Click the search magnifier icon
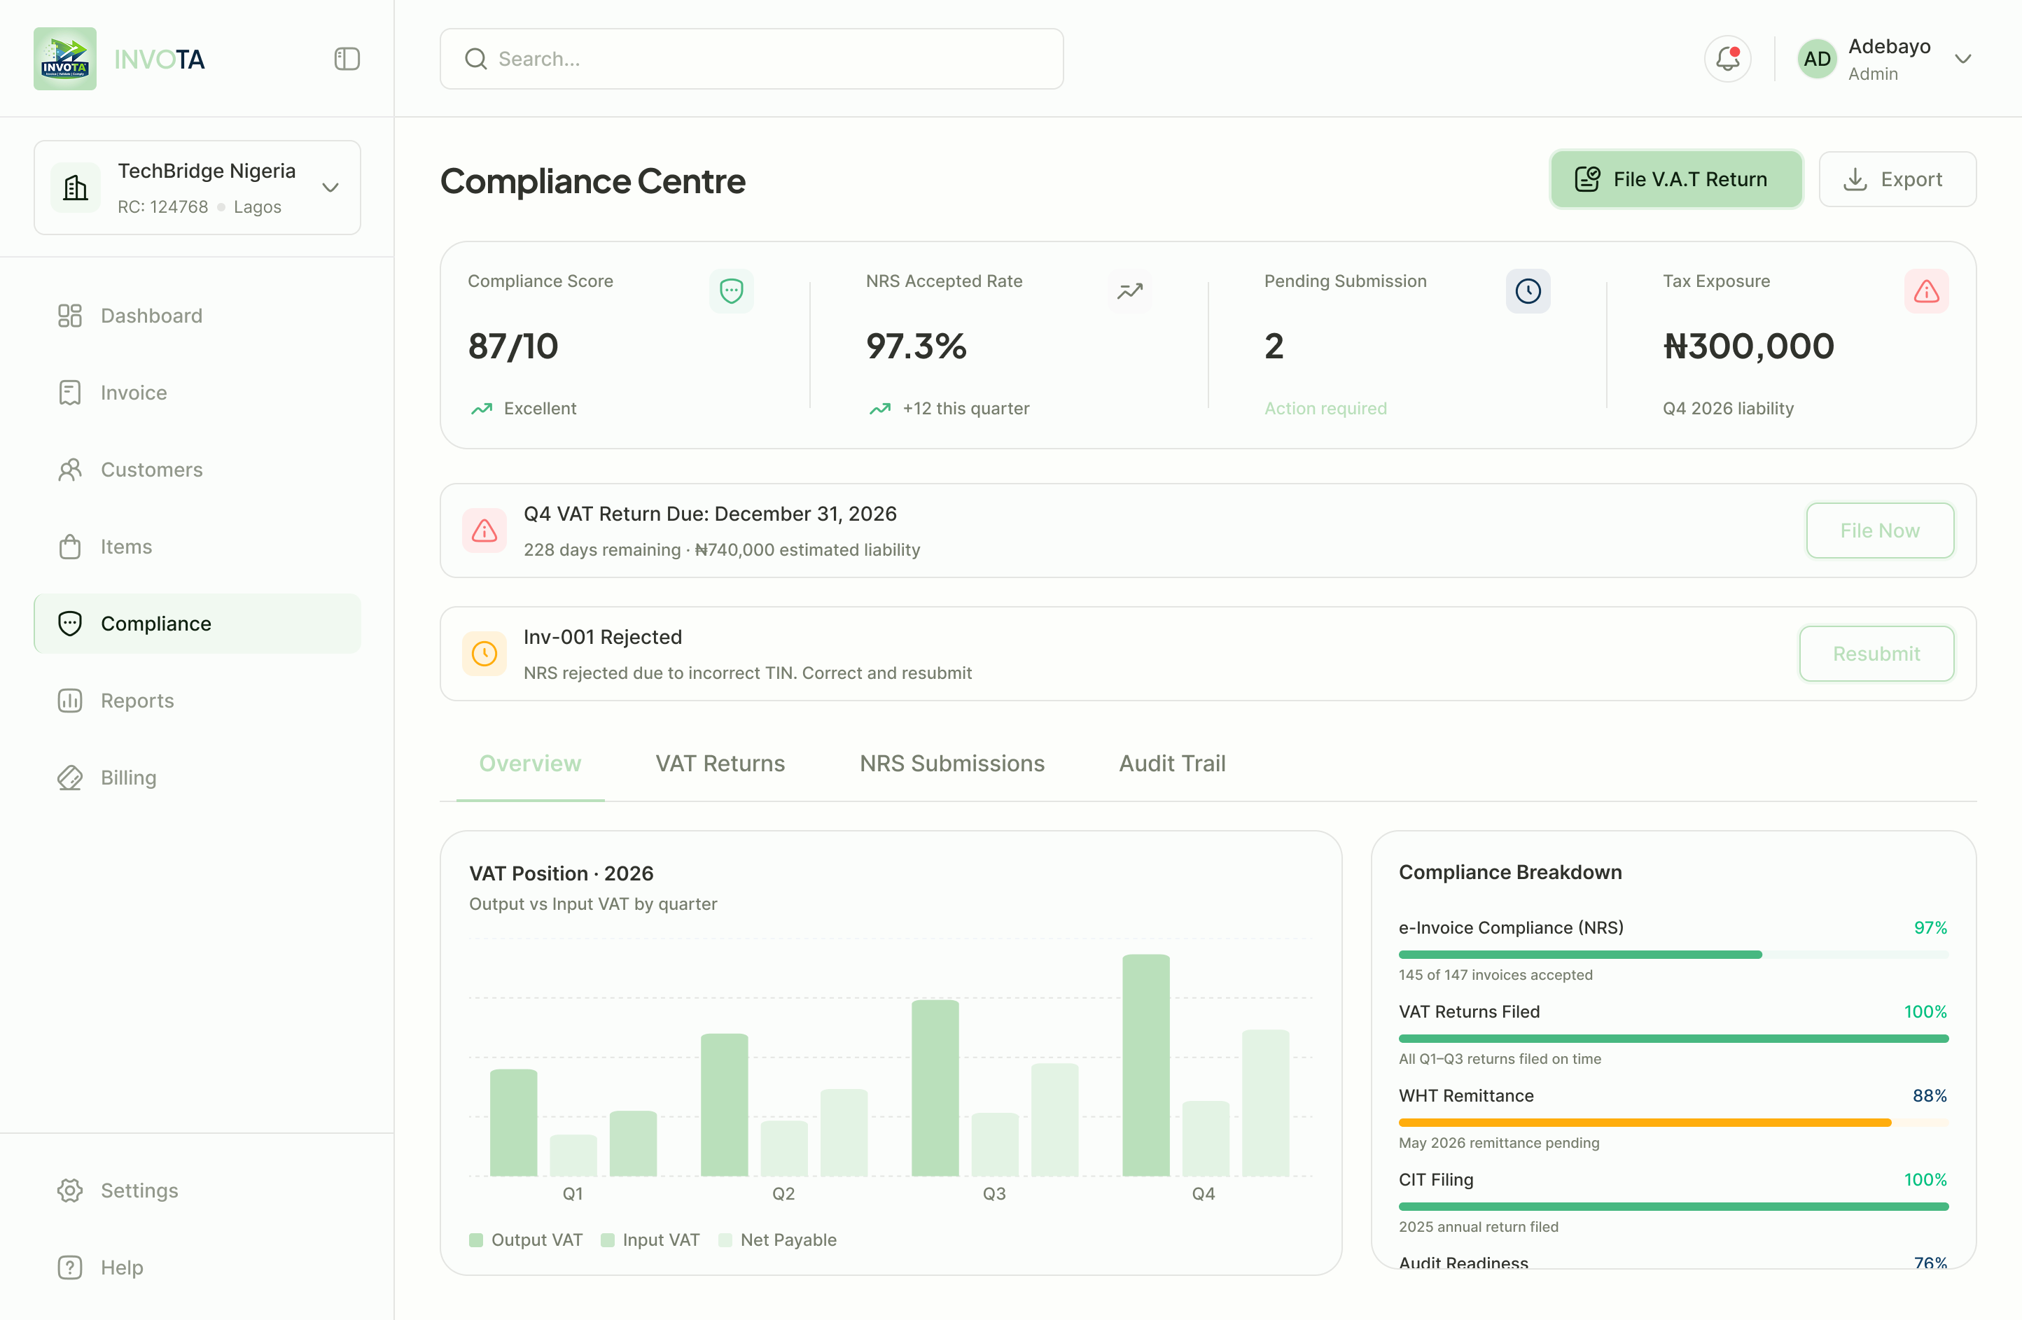The height and width of the screenshot is (1320, 2022). coord(476,59)
